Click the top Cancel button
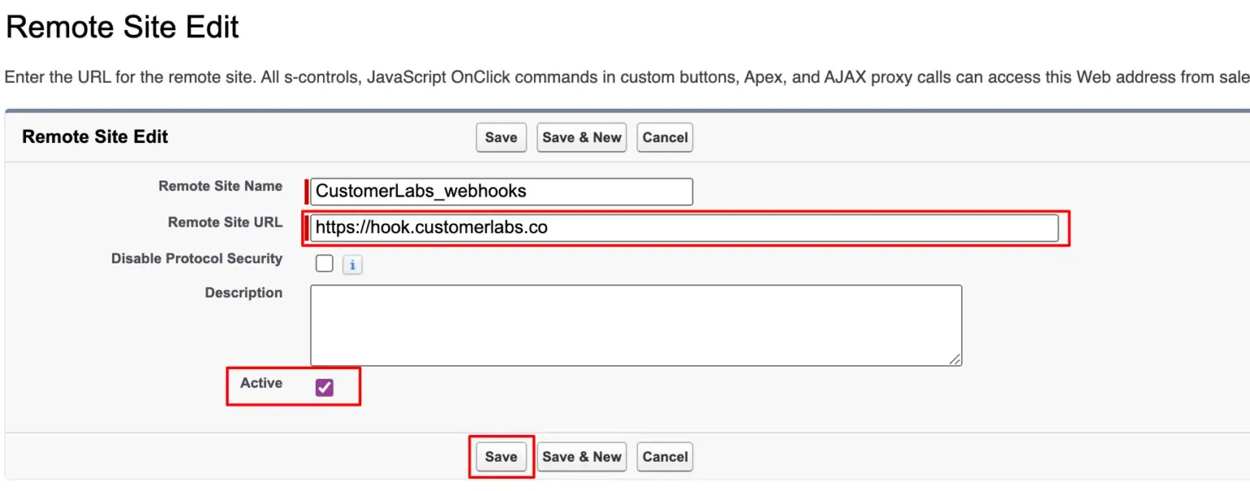The image size is (1250, 491). [665, 137]
